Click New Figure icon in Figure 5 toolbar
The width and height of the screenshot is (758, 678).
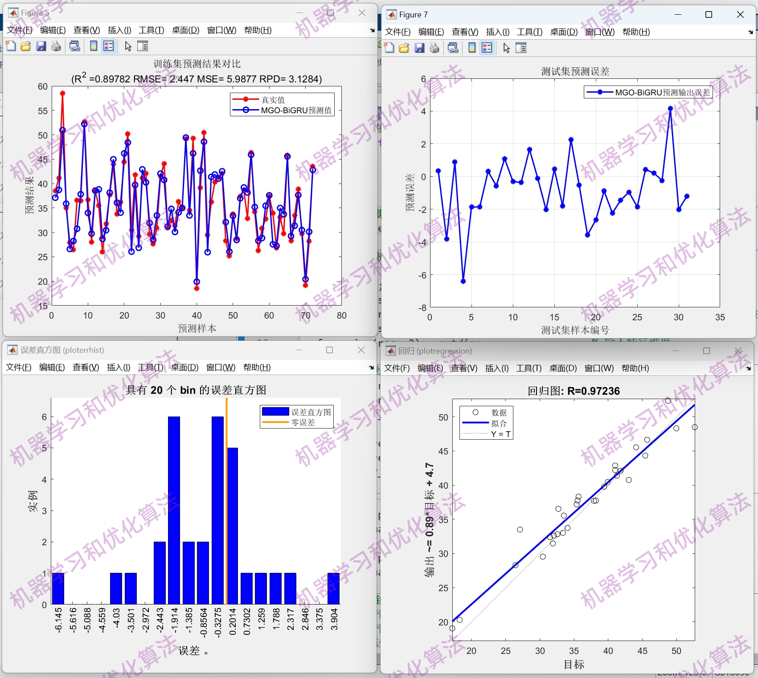pos(11,46)
